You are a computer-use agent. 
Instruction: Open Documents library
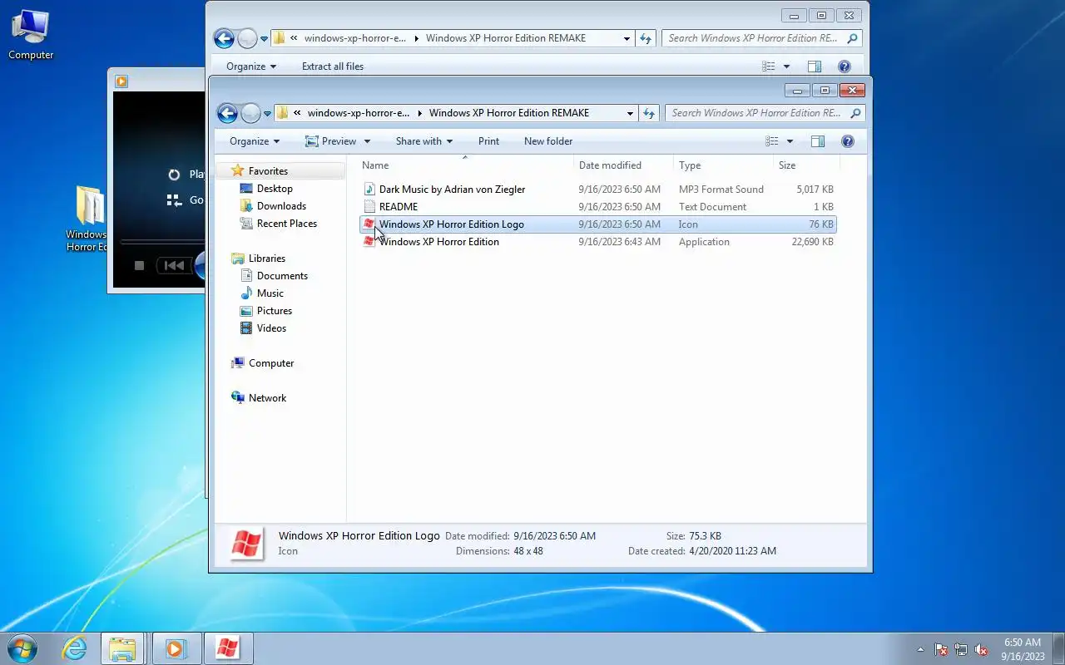(282, 276)
